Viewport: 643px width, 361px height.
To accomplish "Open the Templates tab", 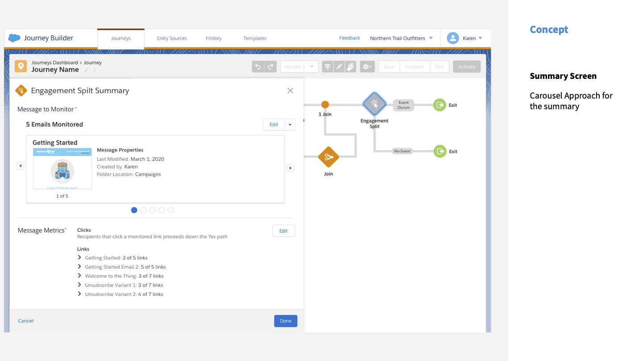I will (255, 38).
